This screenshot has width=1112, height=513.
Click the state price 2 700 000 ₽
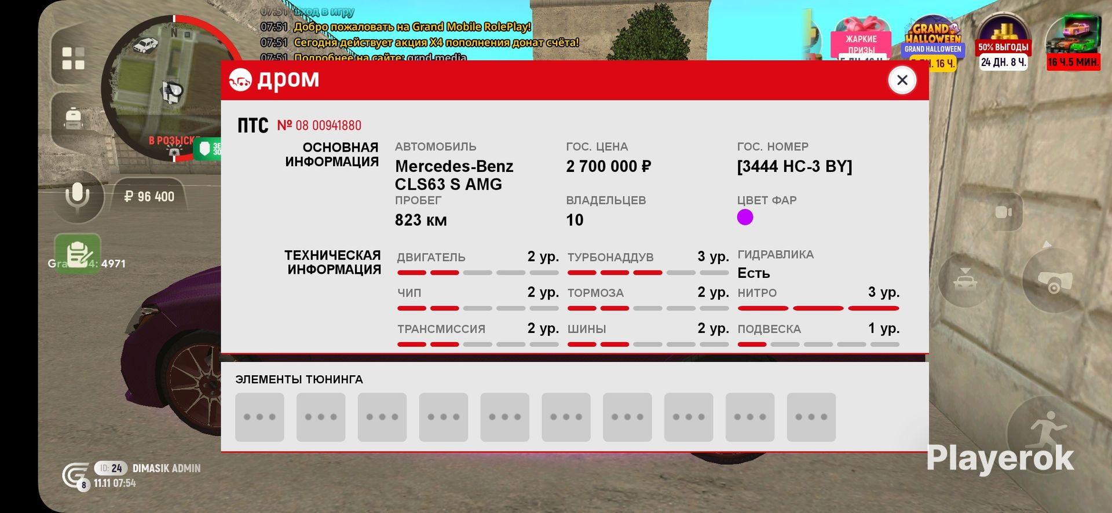[x=609, y=167]
